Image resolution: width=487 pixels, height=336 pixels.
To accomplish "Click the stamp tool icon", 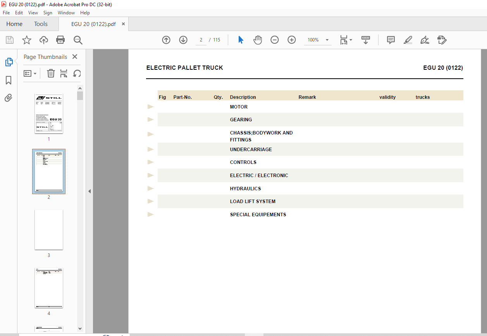I will click(x=442, y=40).
